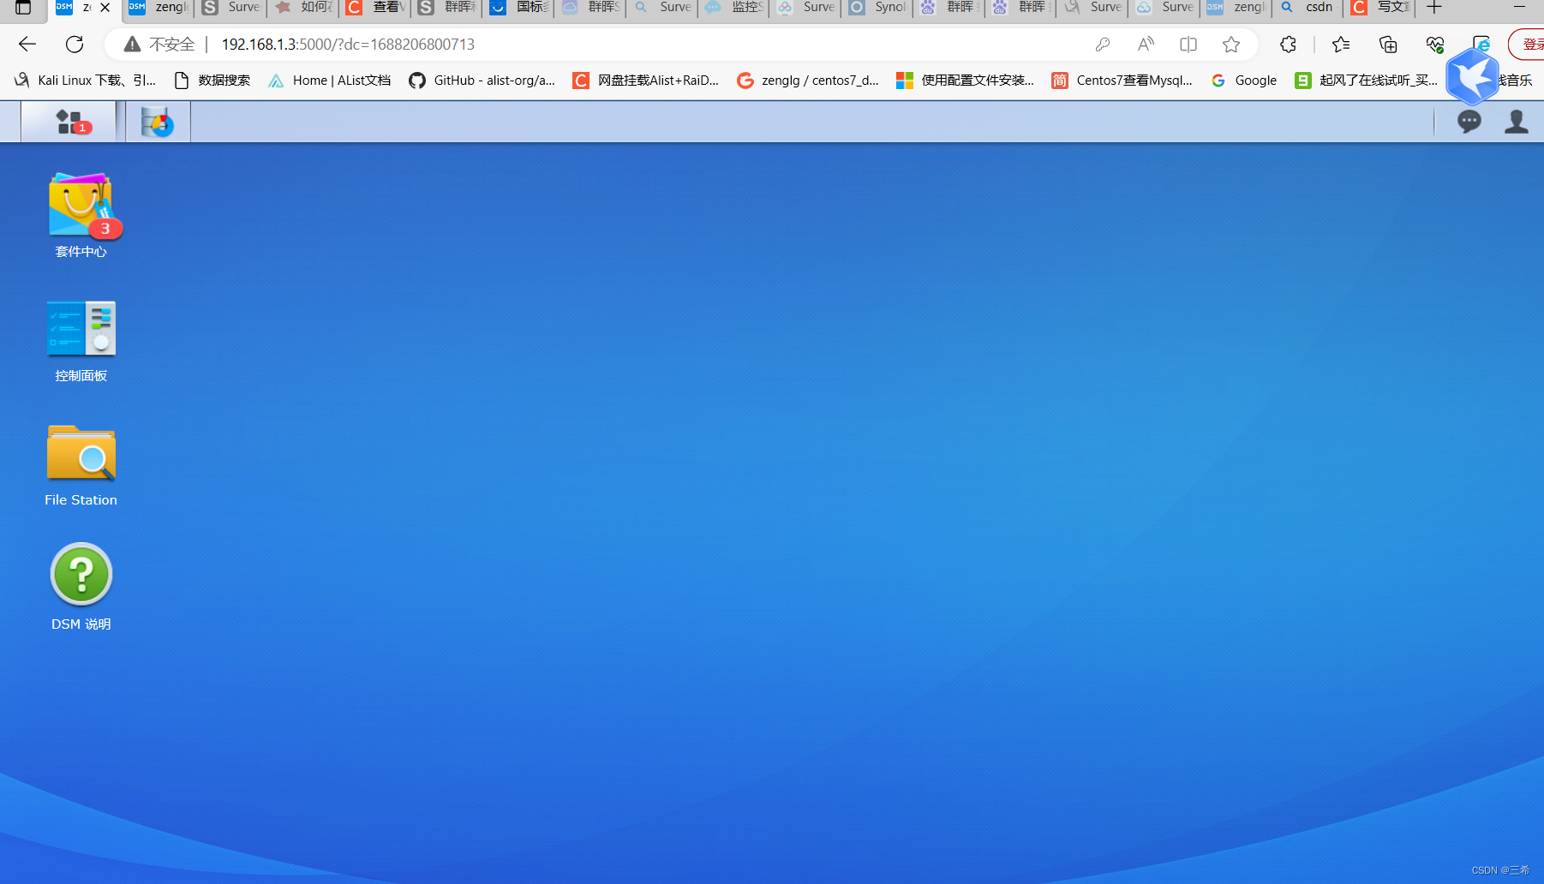1544x884 pixels.
Task: Switch to the 监控S tab
Action: coord(734,8)
